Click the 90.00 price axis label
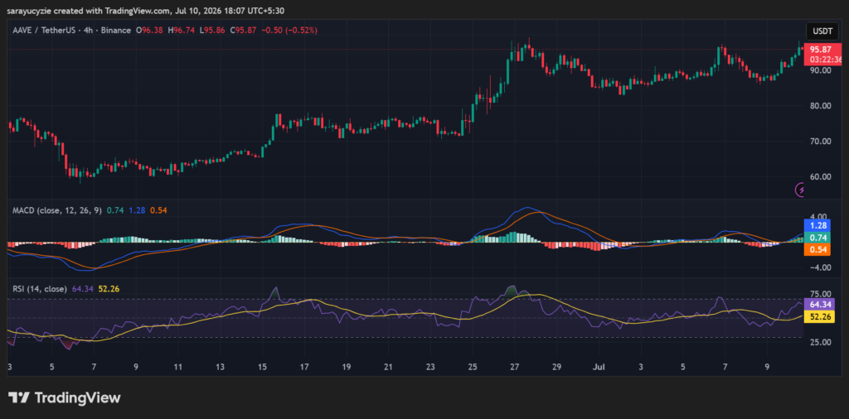 point(821,70)
